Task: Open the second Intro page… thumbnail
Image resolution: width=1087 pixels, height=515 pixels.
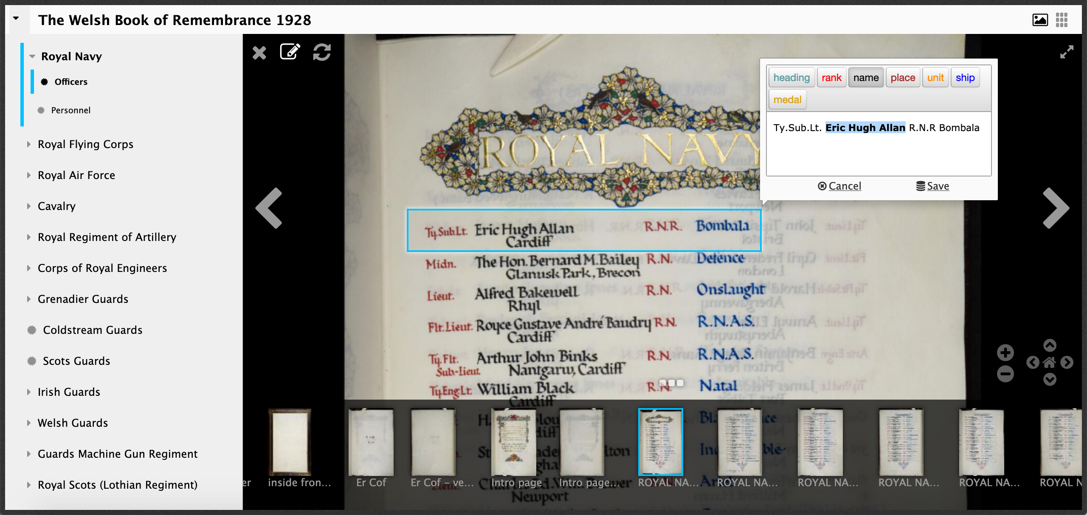Action: [581, 442]
